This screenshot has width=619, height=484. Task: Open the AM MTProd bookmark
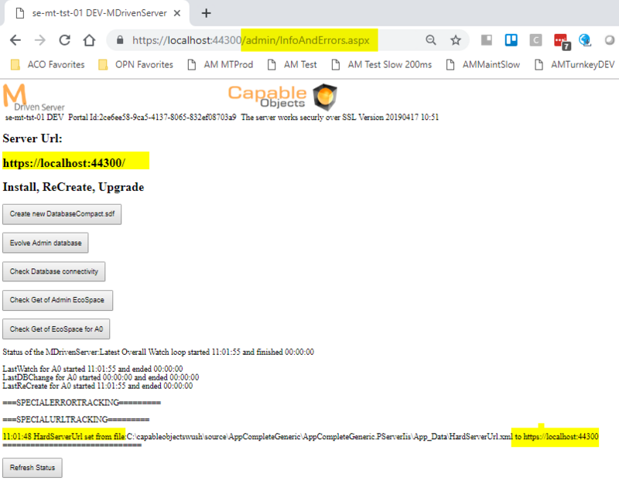click(221, 65)
